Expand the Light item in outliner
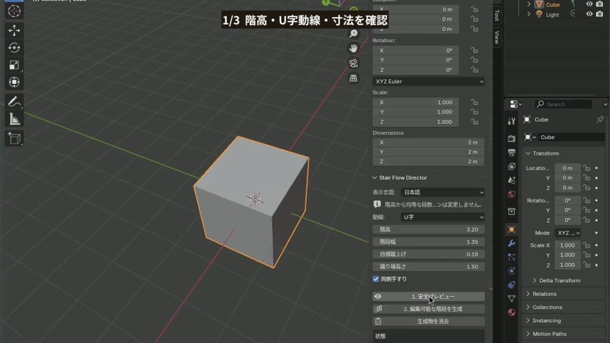This screenshot has width=610, height=343. [x=529, y=14]
